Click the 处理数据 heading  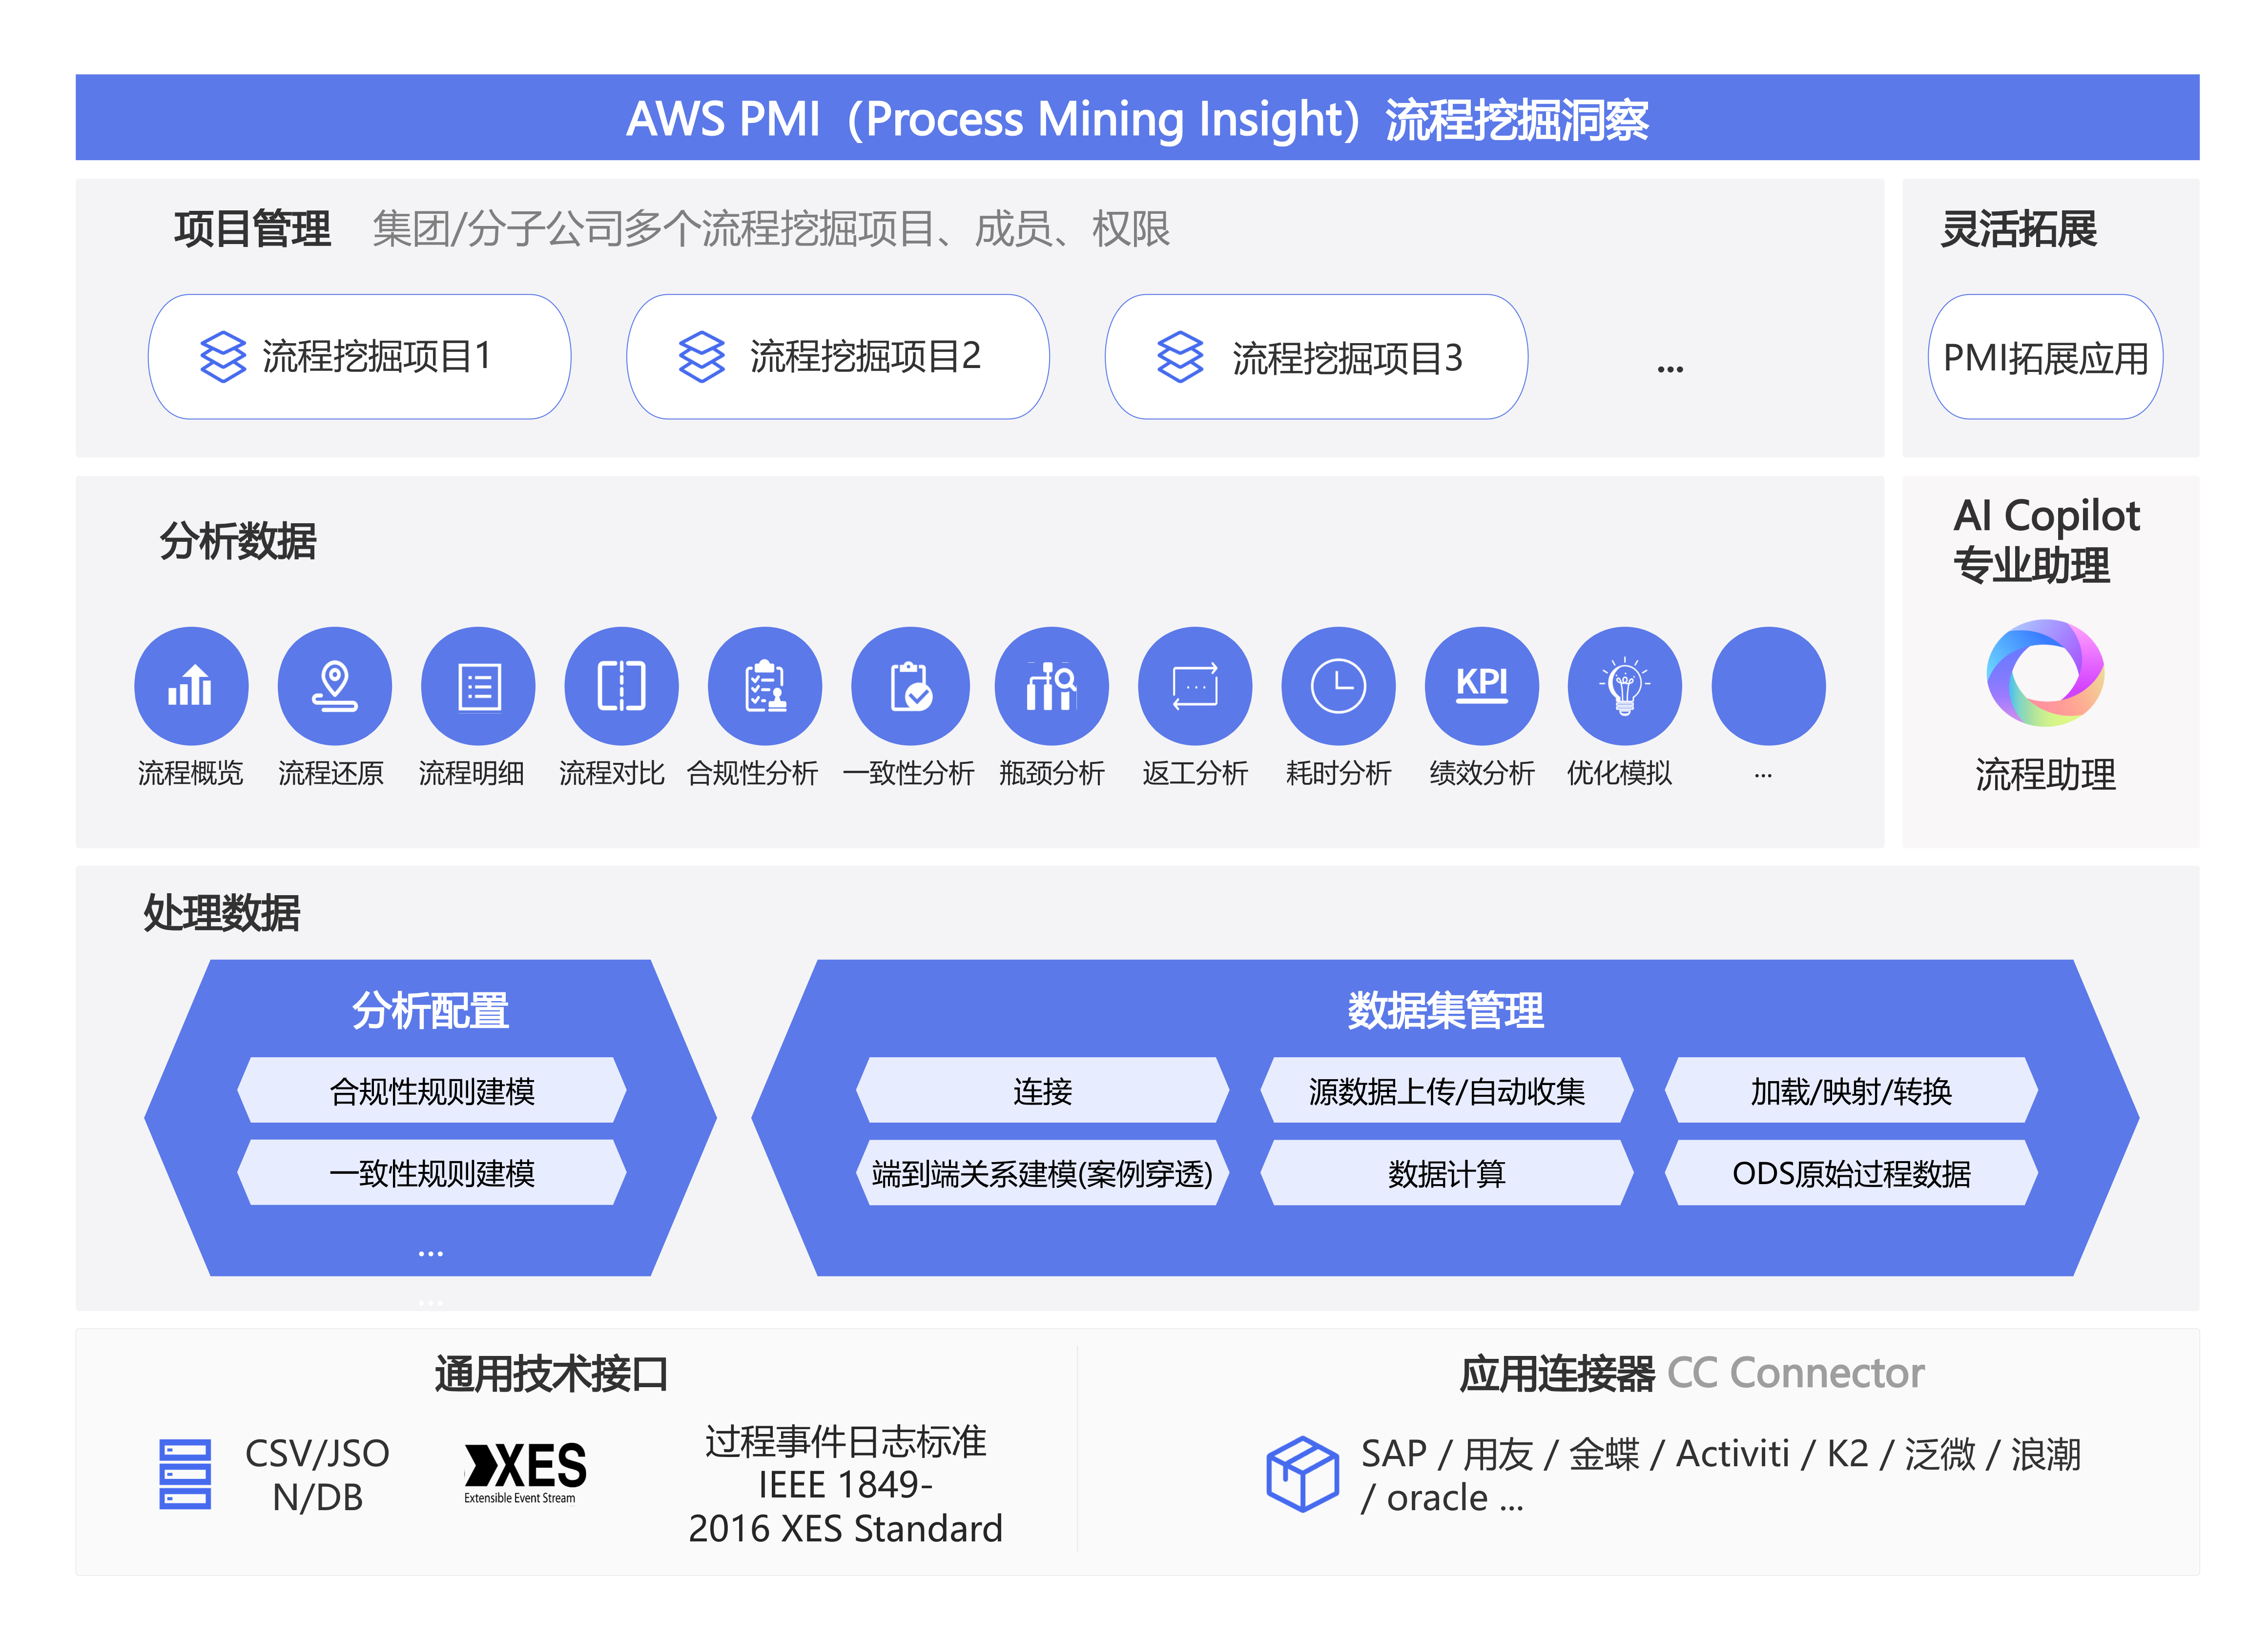click(222, 913)
